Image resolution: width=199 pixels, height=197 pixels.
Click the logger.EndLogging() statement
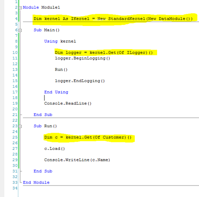[x=80, y=81]
